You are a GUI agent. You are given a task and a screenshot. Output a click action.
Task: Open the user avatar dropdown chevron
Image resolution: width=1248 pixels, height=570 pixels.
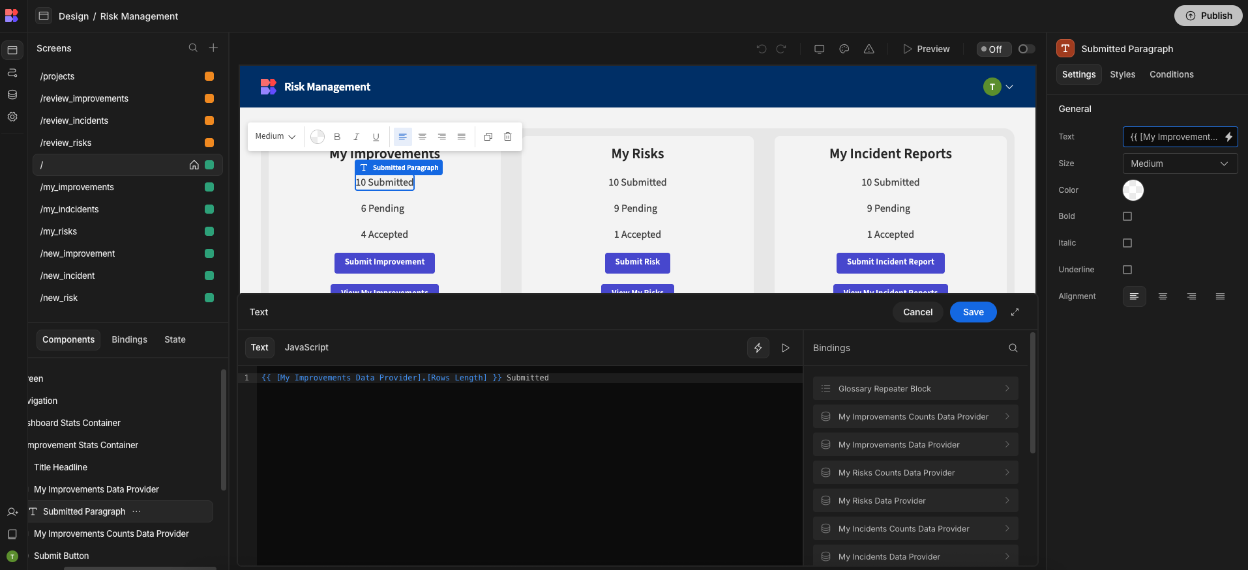1009,87
